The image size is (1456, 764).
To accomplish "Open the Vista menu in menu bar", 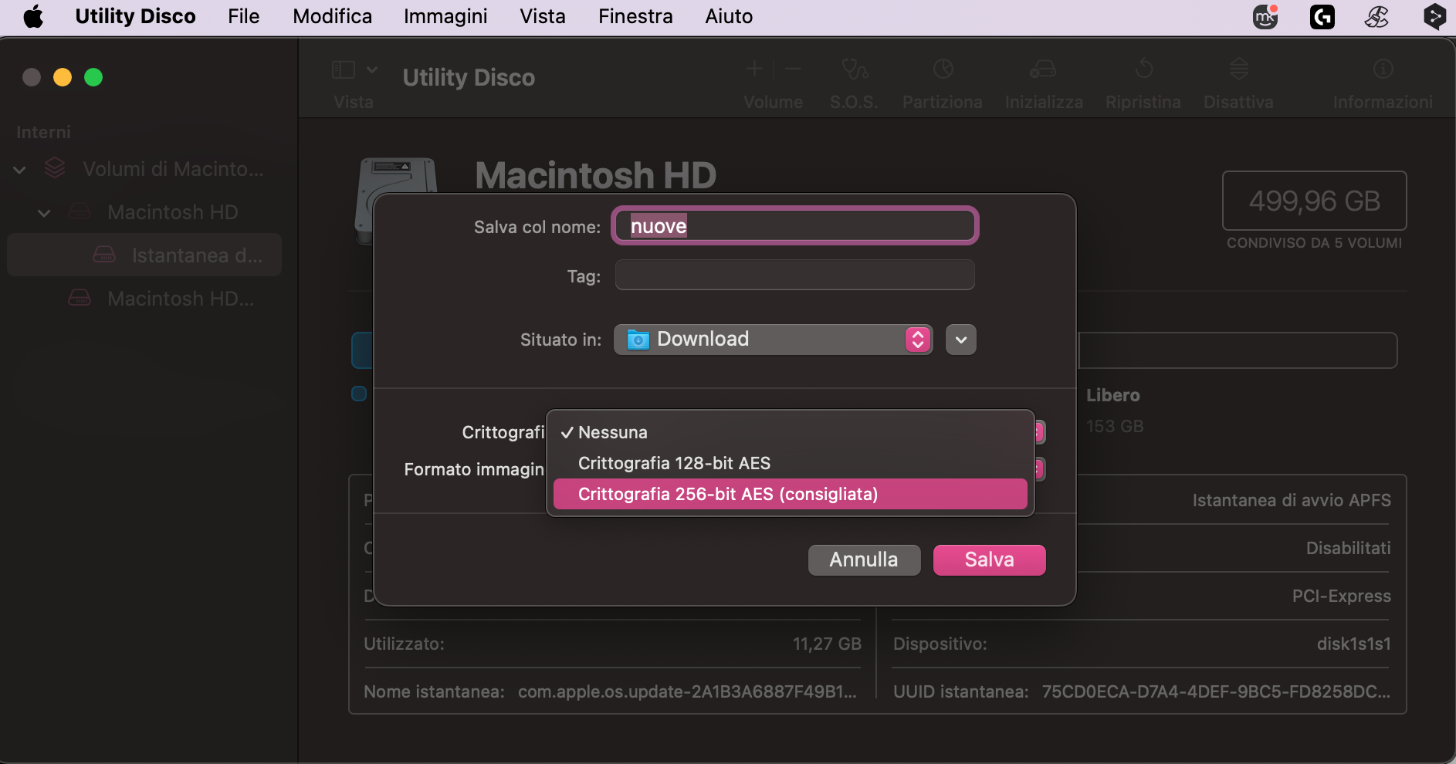I will pos(543,16).
